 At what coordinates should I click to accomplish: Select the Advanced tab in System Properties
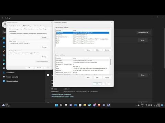pyautogui.click(x=26, y=26)
